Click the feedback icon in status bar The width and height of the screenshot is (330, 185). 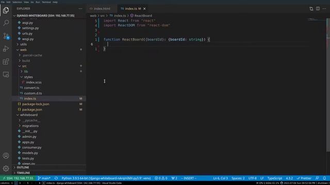[x=317, y=178]
